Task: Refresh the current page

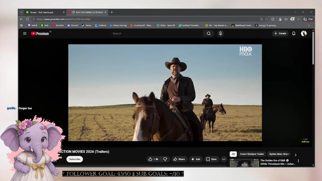Action: tap(27, 19)
